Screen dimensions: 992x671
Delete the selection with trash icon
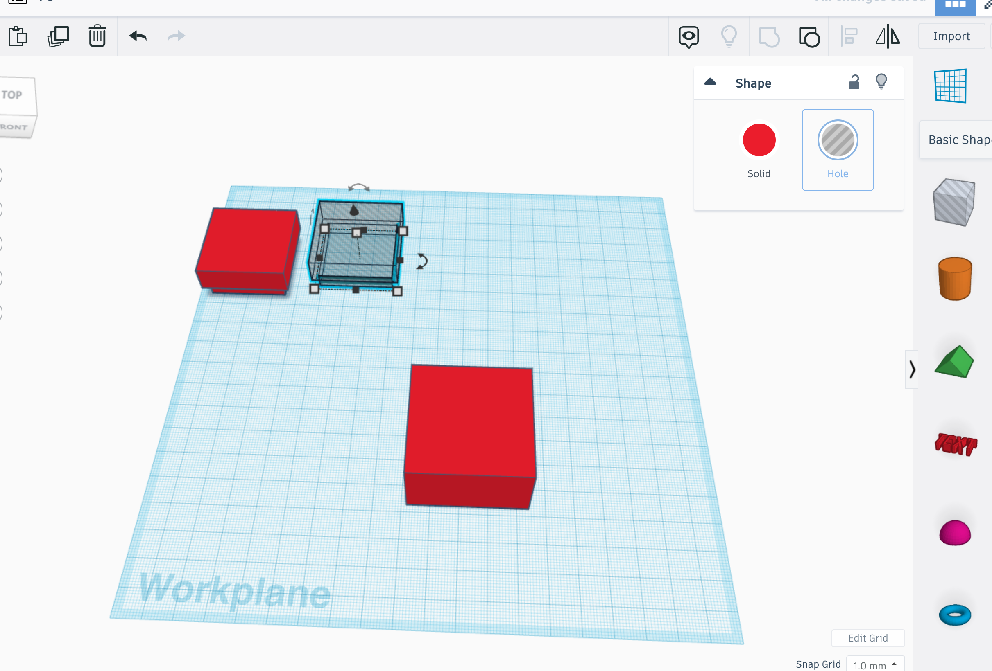pos(97,36)
